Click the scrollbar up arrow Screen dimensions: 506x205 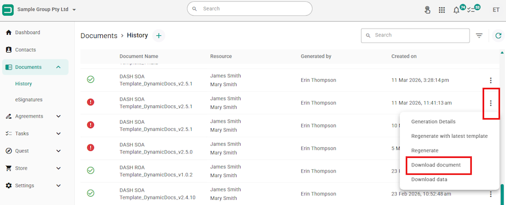click(502, 52)
